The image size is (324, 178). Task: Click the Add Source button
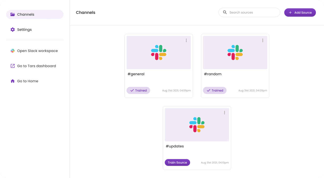(x=300, y=12)
